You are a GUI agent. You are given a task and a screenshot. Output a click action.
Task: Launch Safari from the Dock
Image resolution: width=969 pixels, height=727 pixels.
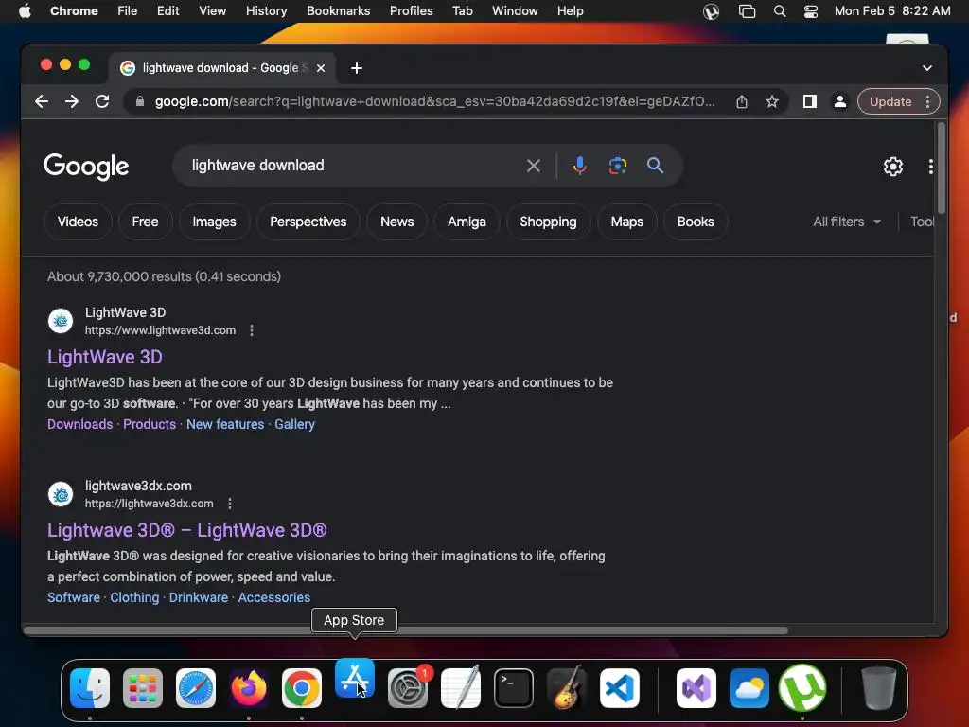pyautogui.click(x=196, y=688)
